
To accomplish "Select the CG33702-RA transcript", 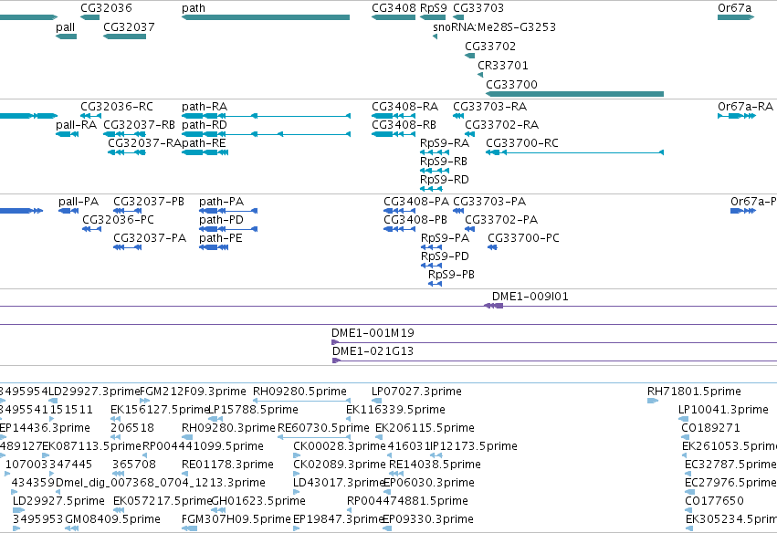I will [470, 134].
